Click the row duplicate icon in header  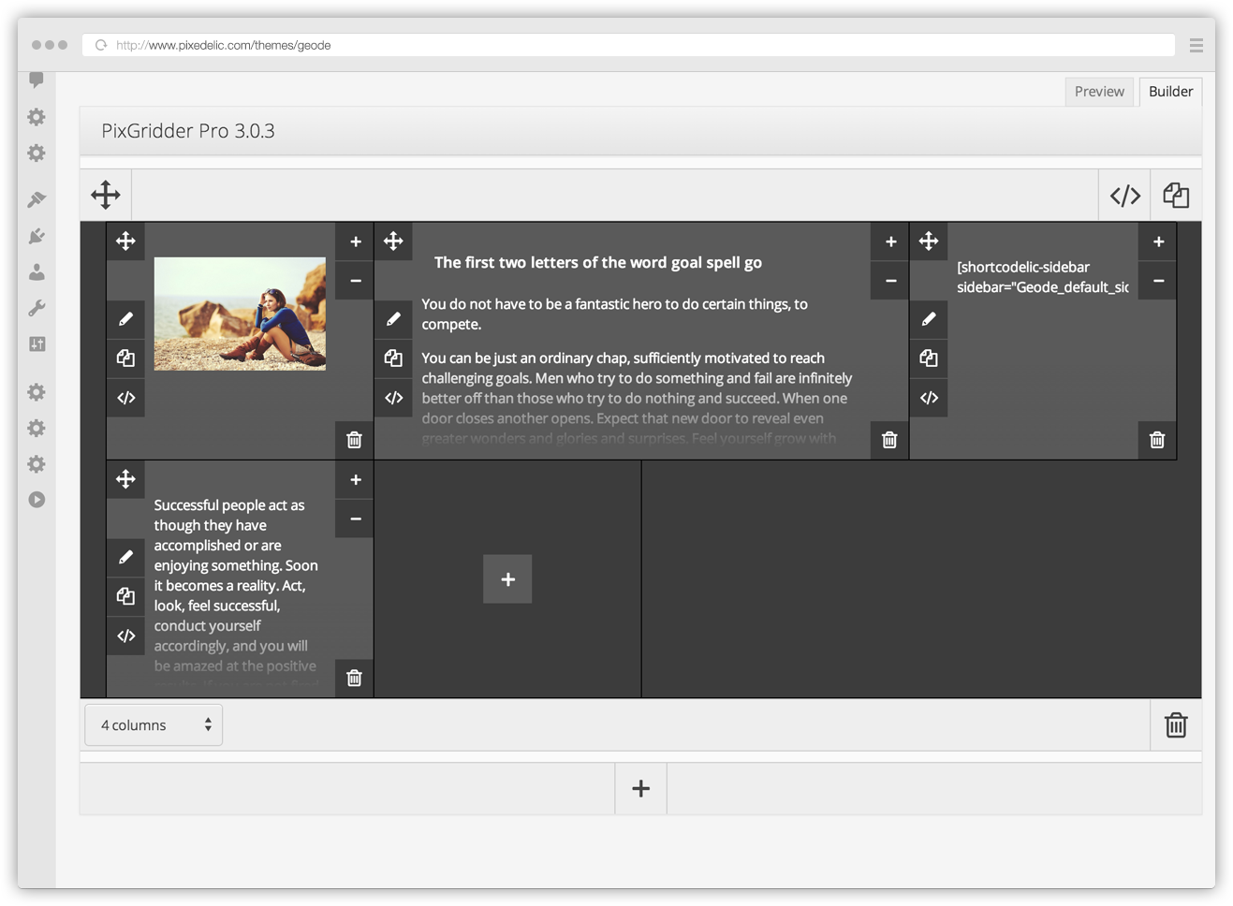(x=1176, y=196)
